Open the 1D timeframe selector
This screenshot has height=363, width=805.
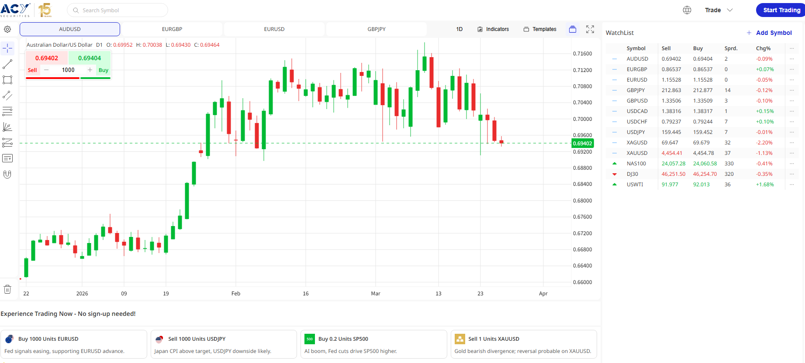[x=460, y=29]
